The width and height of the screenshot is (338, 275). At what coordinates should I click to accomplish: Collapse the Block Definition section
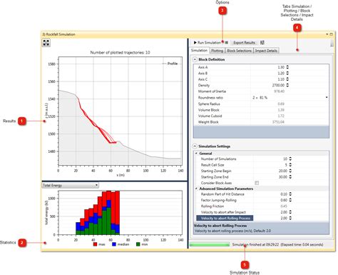pos(195,59)
